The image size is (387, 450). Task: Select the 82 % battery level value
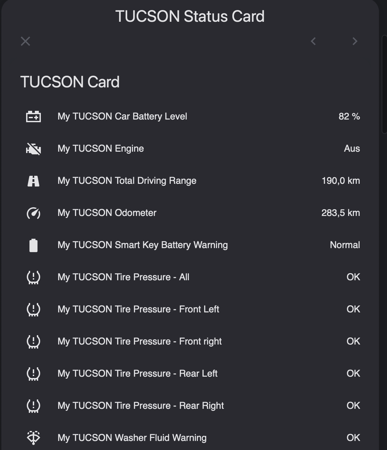coord(349,117)
